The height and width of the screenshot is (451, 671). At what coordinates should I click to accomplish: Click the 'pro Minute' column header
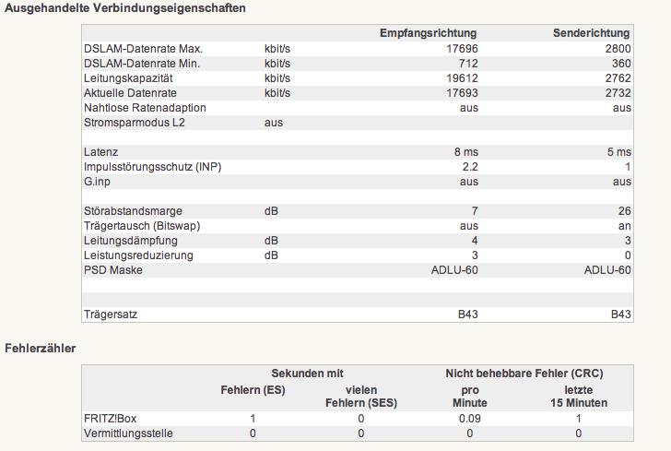470,397
